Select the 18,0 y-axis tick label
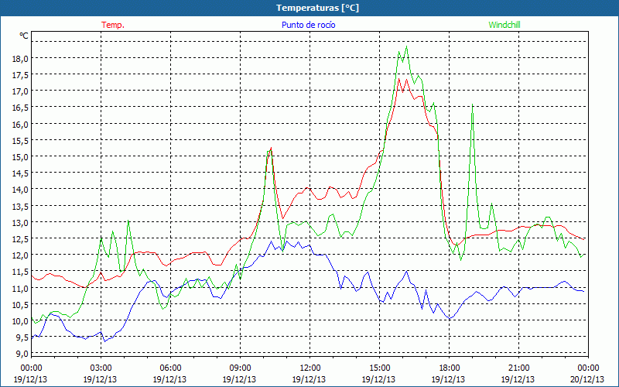This screenshot has width=619, height=387. click(19, 58)
